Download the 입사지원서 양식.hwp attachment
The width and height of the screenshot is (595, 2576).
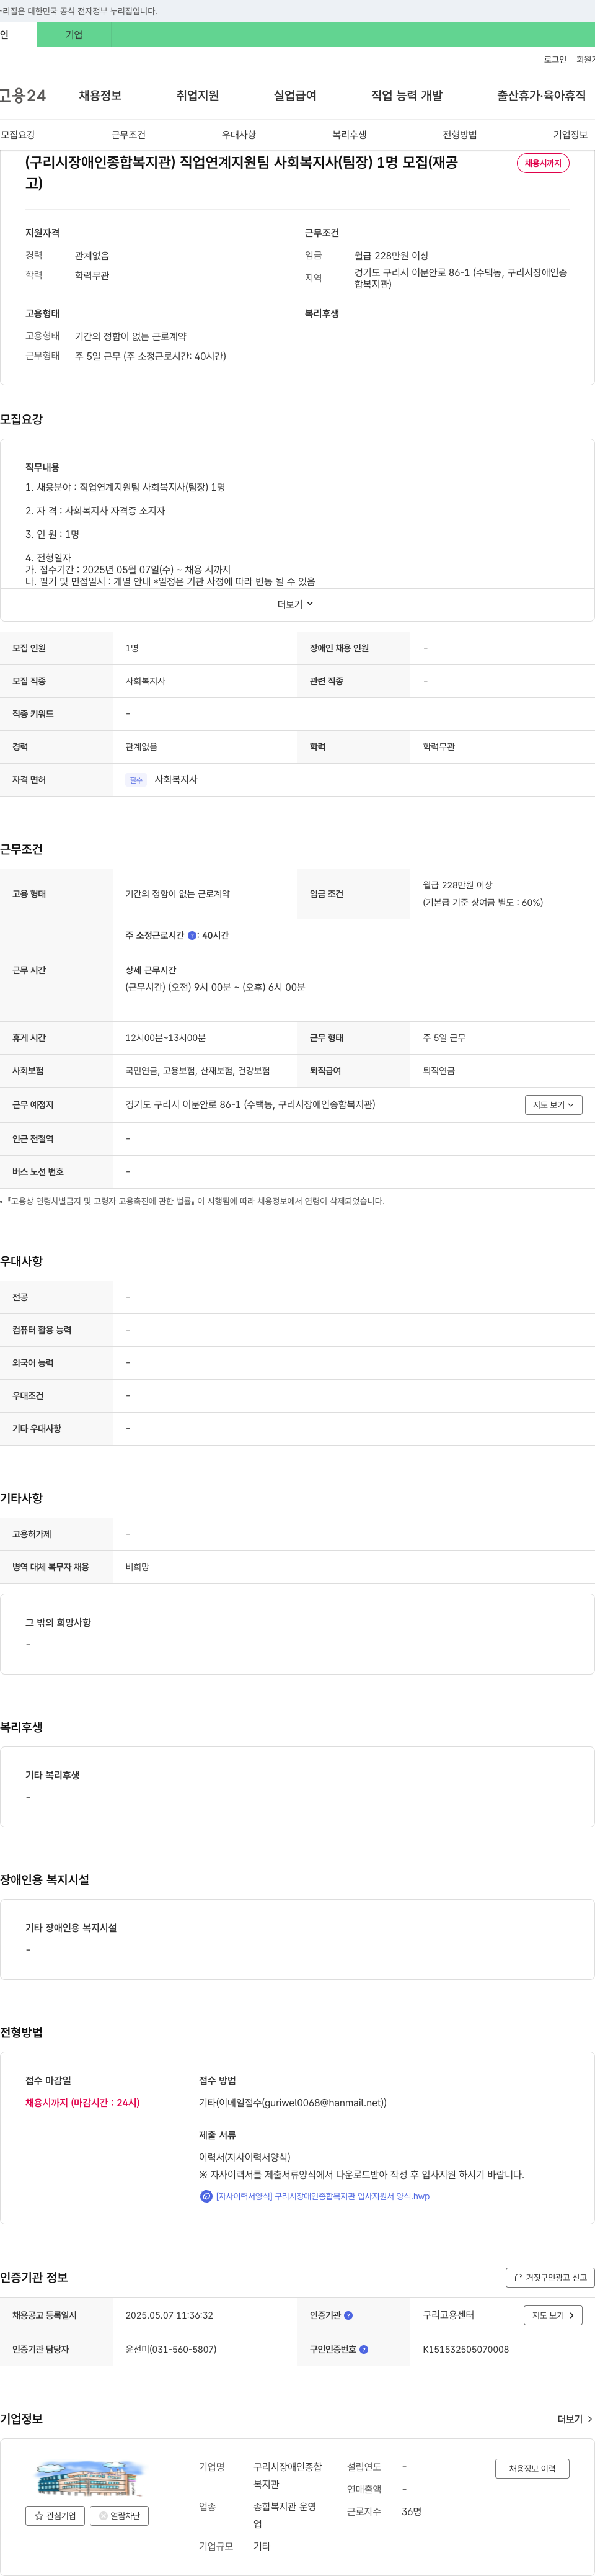322,2197
